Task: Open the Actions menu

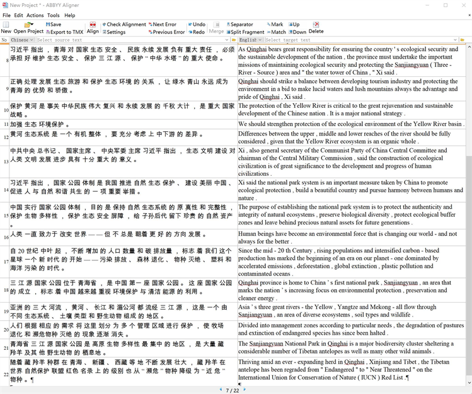Action: [x=35, y=15]
